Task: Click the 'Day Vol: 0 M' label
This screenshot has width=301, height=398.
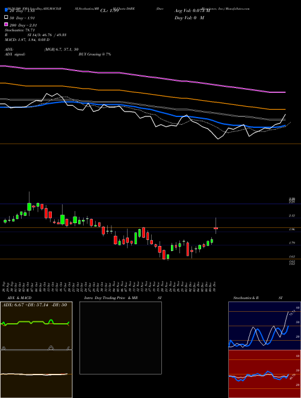Action: tap(189, 18)
